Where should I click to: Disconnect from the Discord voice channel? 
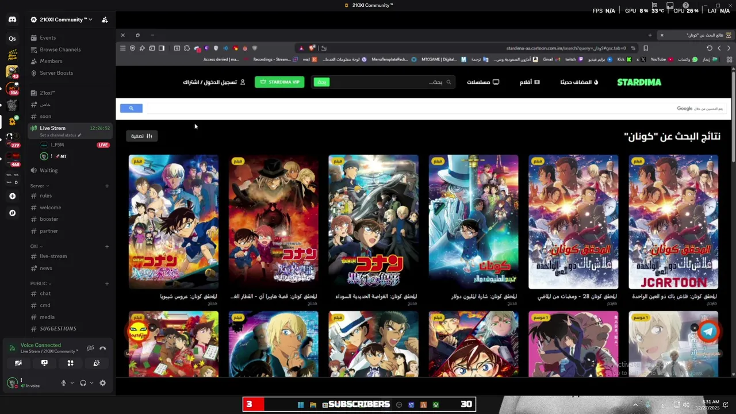pyautogui.click(x=103, y=348)
